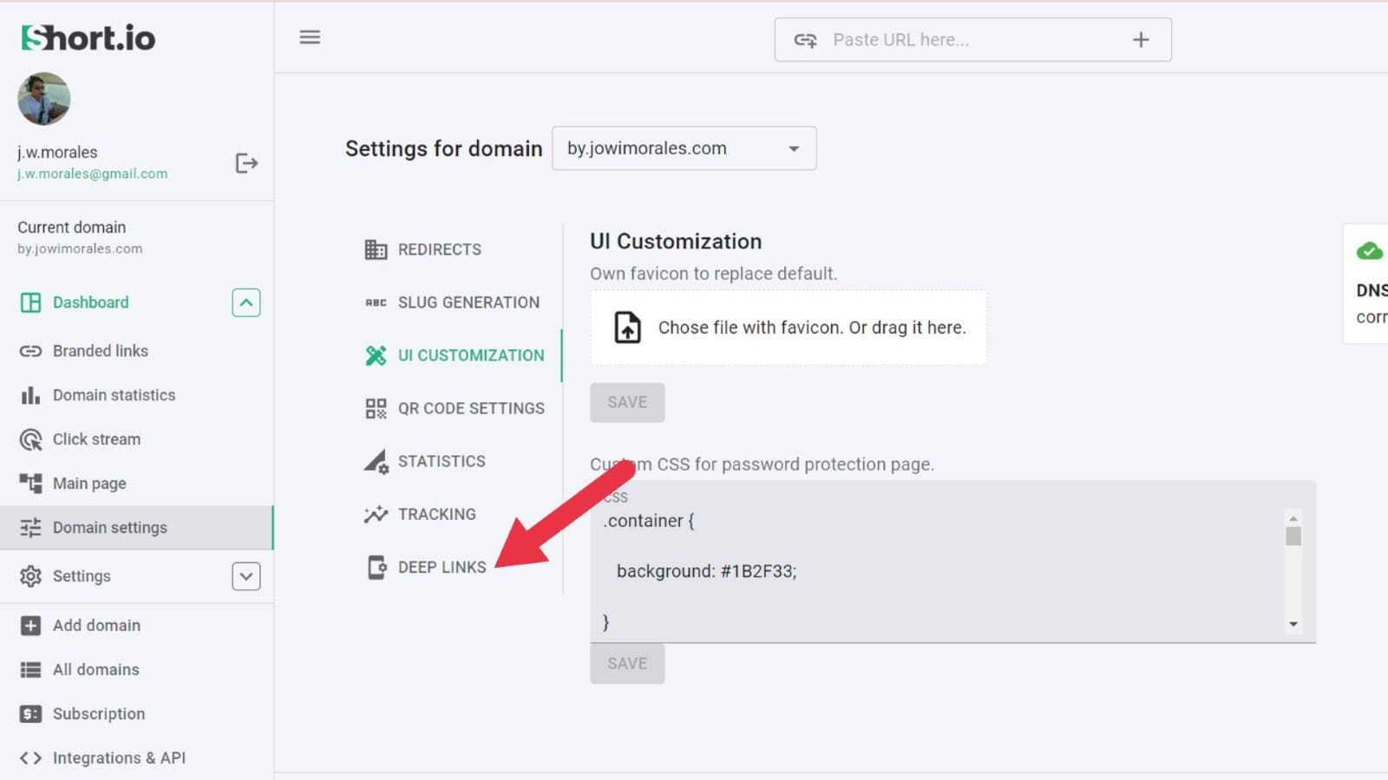This screenshot has width=1388, height=780.
Task: Click the Statistics settings icon
Action: coord(376,461)
